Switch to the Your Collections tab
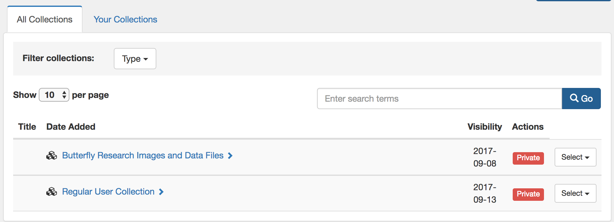The height and width of the screenshot is (222, 614). pyautogui.click(x=125, y=19)
